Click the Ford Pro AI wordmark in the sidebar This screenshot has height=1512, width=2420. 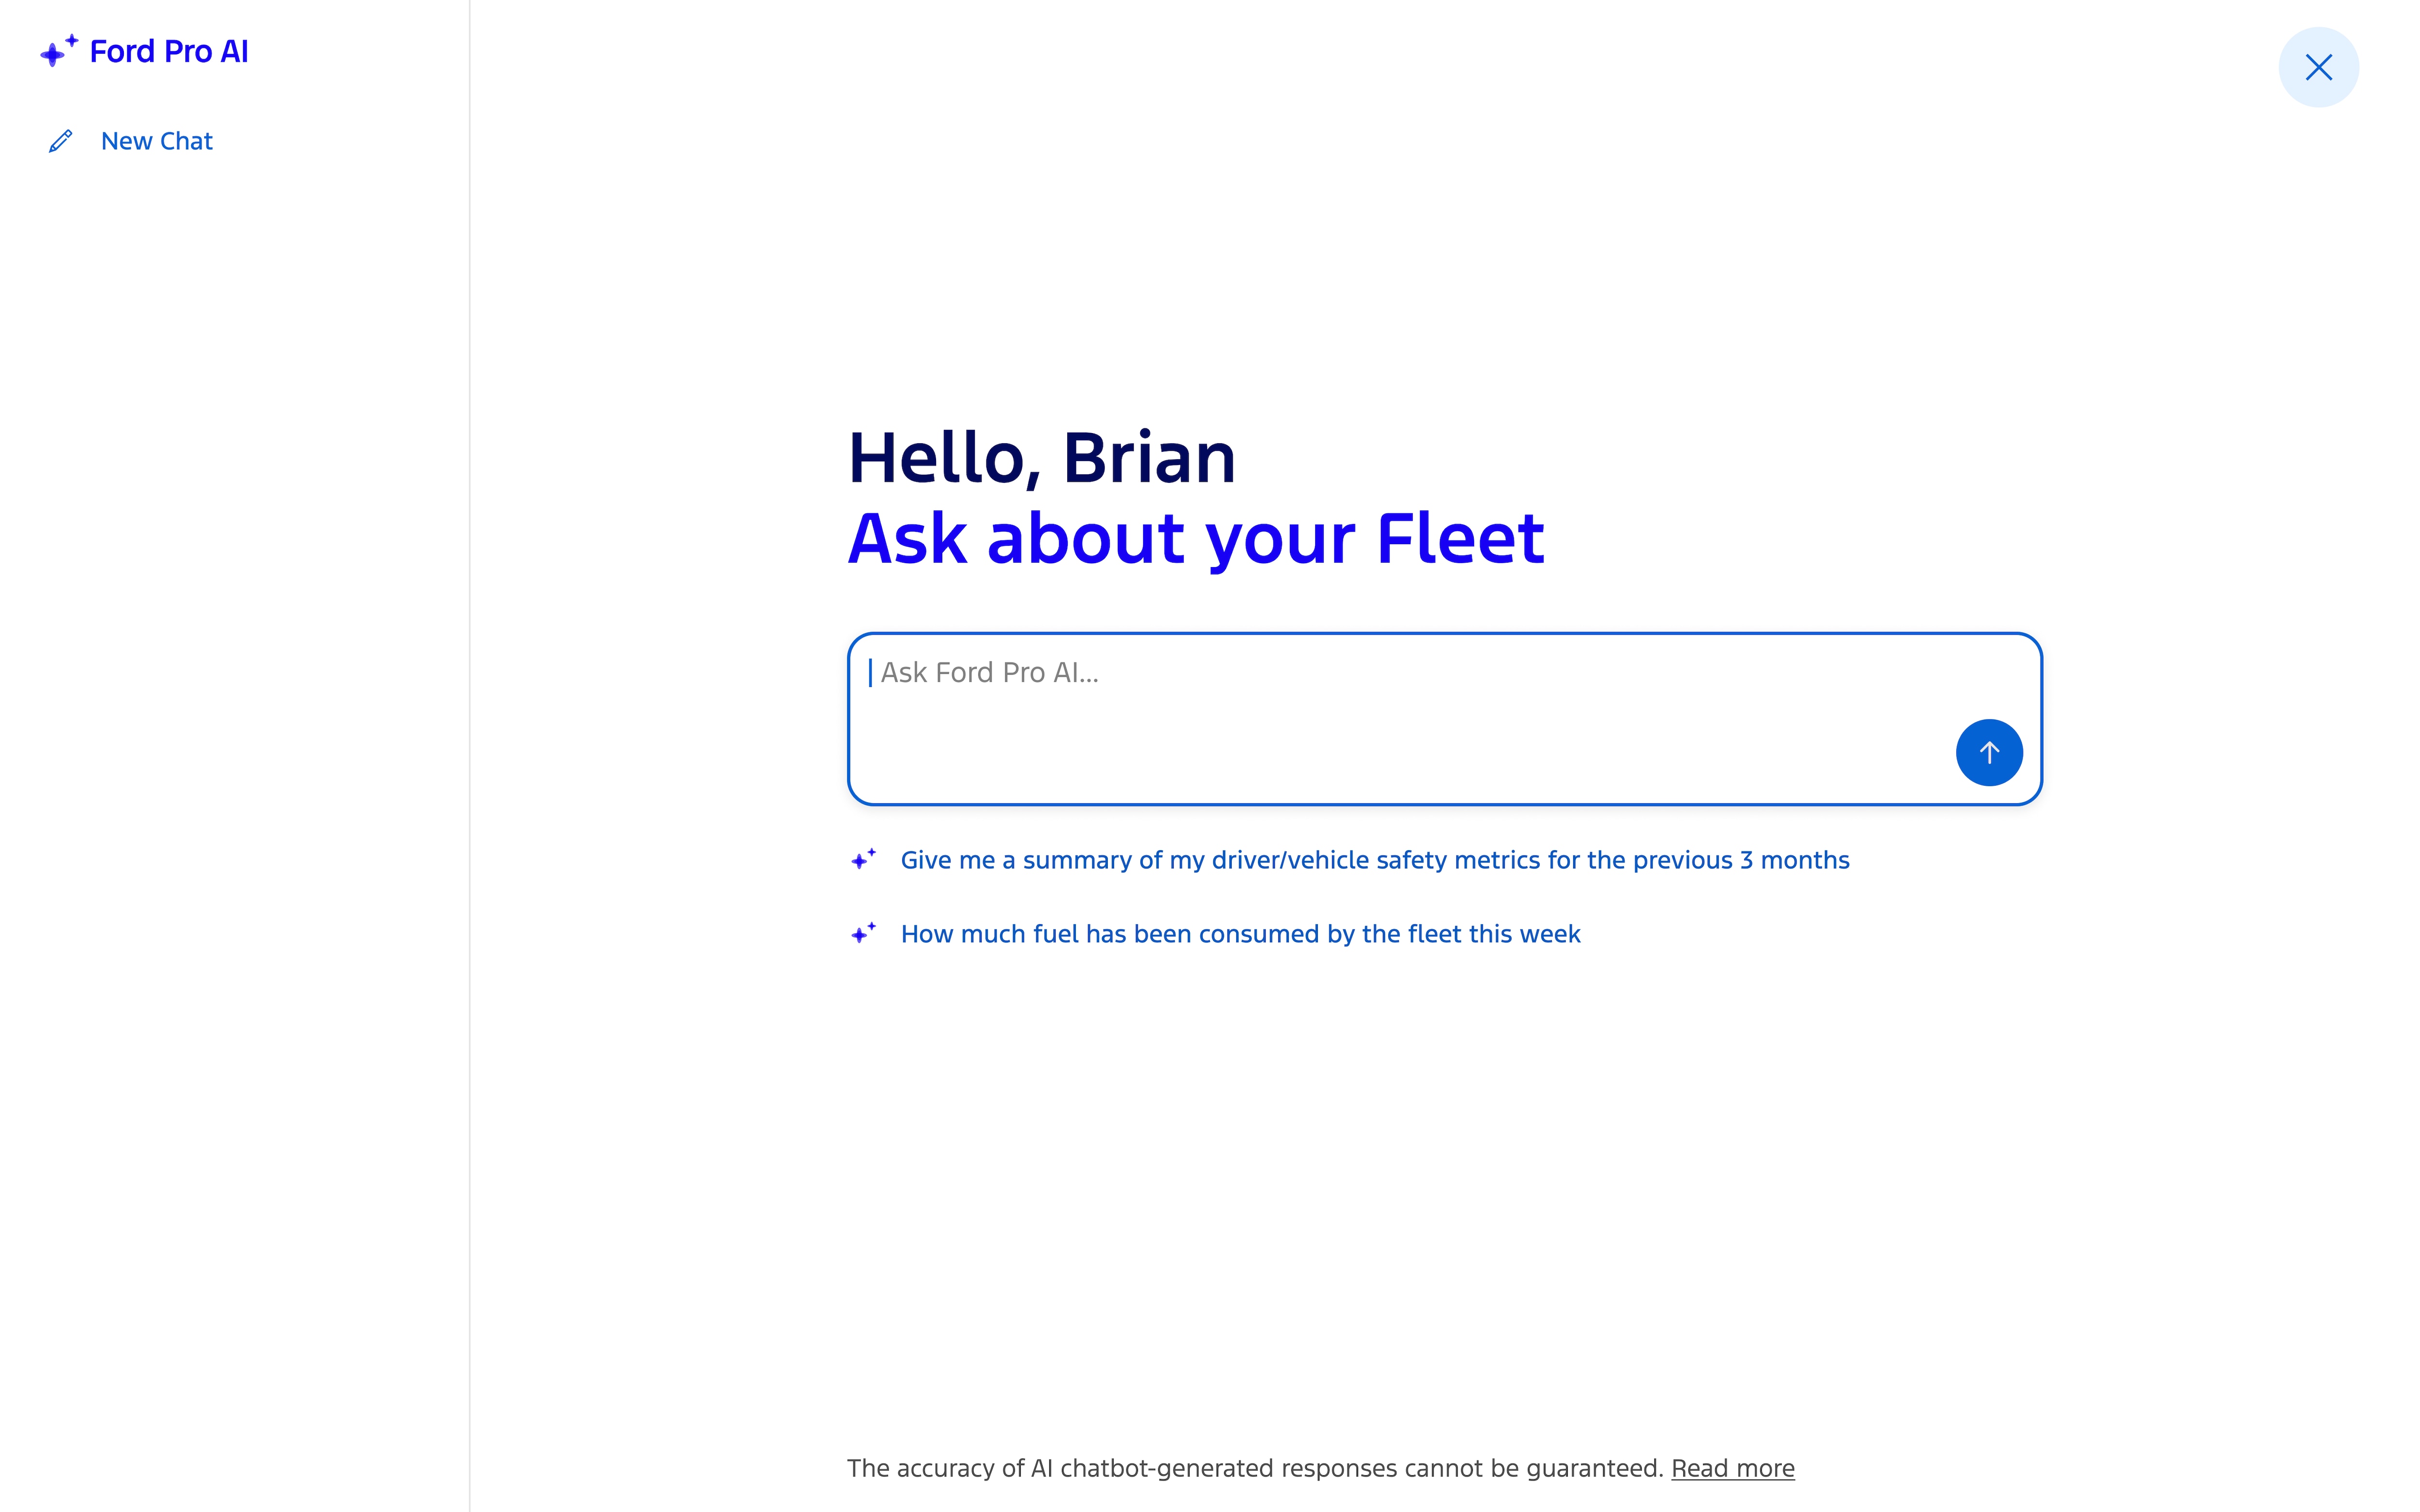169,51
